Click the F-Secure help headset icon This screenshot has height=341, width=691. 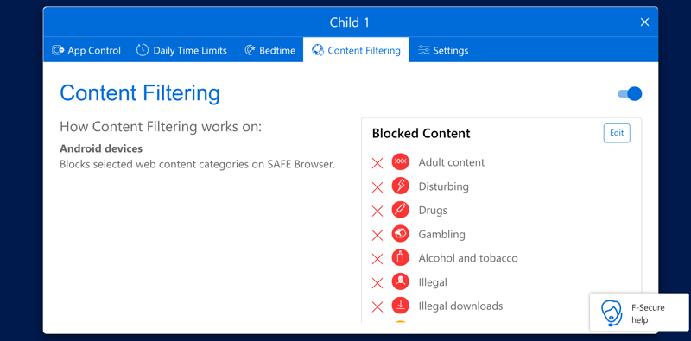coord(612,313)
